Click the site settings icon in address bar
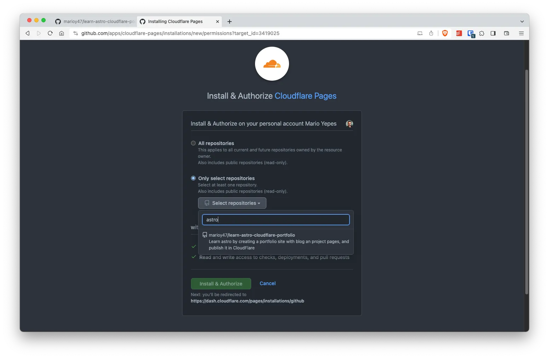The image size is (549, 358). pos(75,33)
